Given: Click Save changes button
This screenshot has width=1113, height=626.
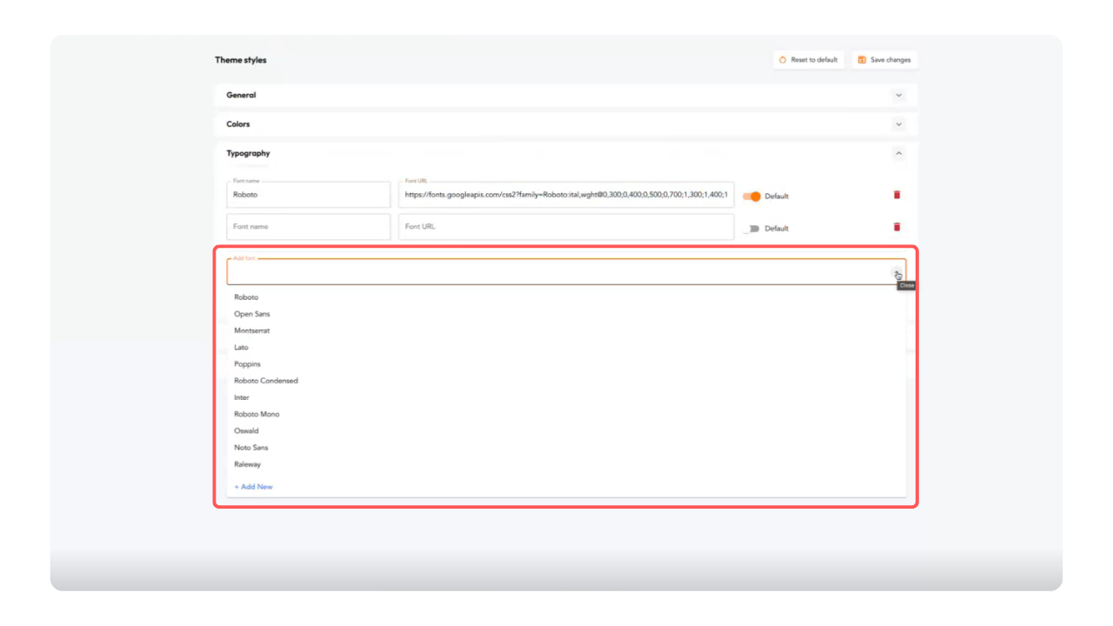Looking at the screenshot, I should (884, 60).
